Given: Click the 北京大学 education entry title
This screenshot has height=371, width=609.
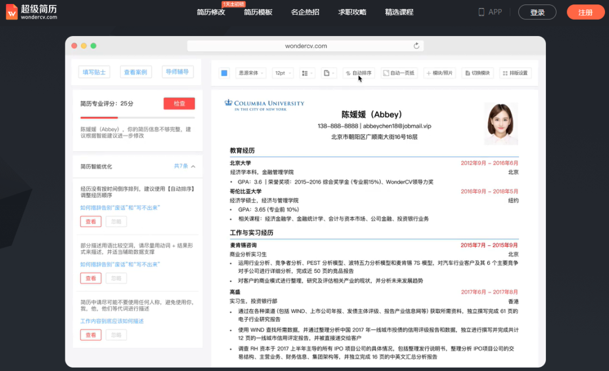Looking at the screenshot, I should pyautogui.click(x=240, y=163).
